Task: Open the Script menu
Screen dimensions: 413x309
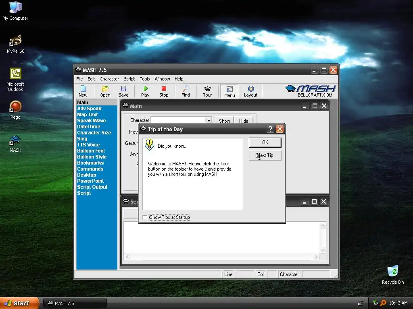Action: pyautogui.click(x=129, y=79)
